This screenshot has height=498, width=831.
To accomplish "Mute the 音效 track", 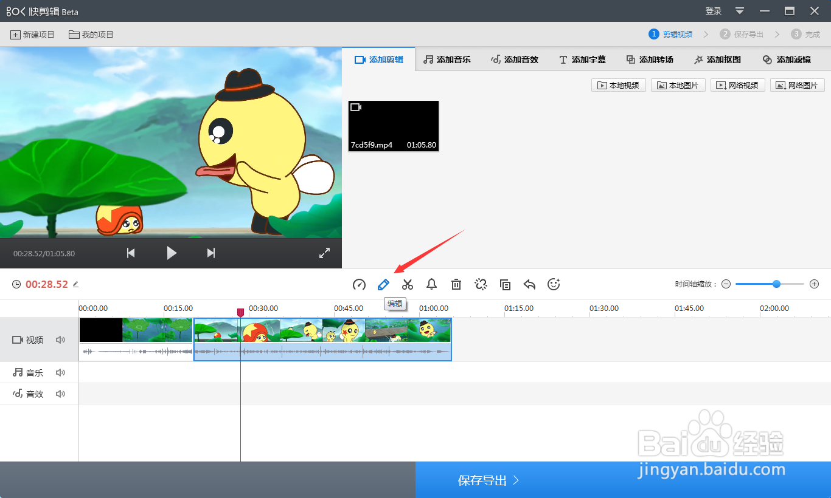I will pos(60,394).
